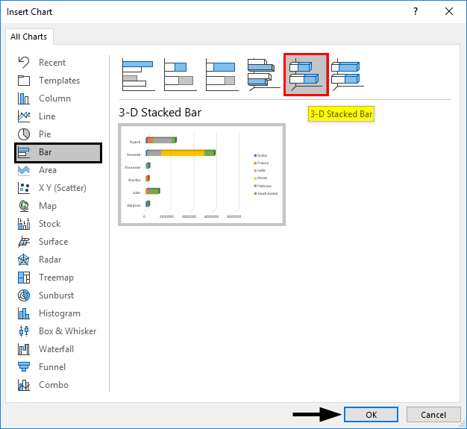Select the Waterfall label in list
The width and height of the screenshot is (467, 429).
(56, 349)
